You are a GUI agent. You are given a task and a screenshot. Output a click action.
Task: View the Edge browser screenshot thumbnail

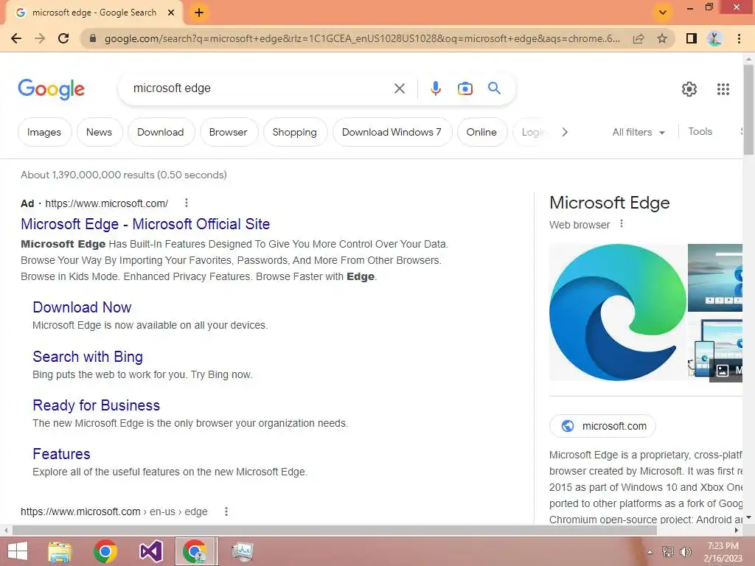pyautogui.click(x=715, y=278)
